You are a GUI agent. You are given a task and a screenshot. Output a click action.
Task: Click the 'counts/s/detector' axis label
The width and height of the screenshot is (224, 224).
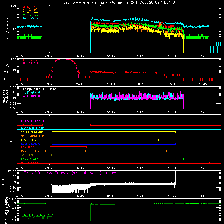pos(8,29)
